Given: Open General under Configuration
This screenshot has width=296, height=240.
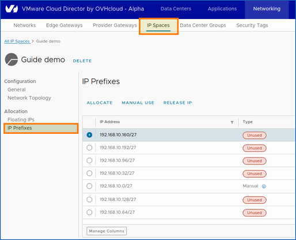Looking at the screenshot, I should coord(17,89).
